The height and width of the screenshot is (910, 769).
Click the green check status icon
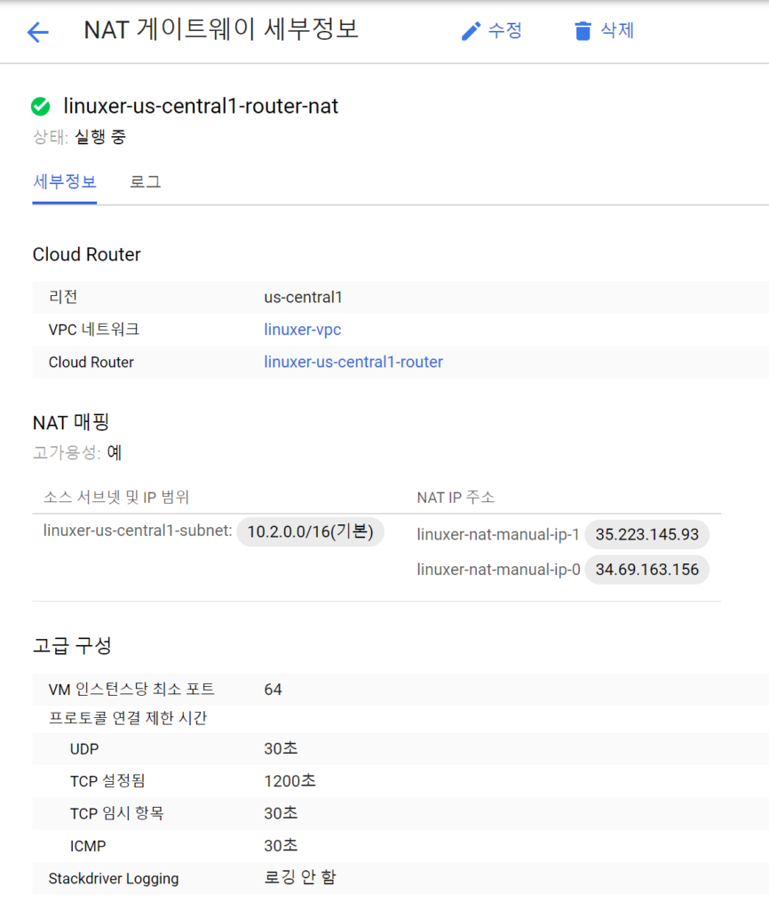pos(40,107)
